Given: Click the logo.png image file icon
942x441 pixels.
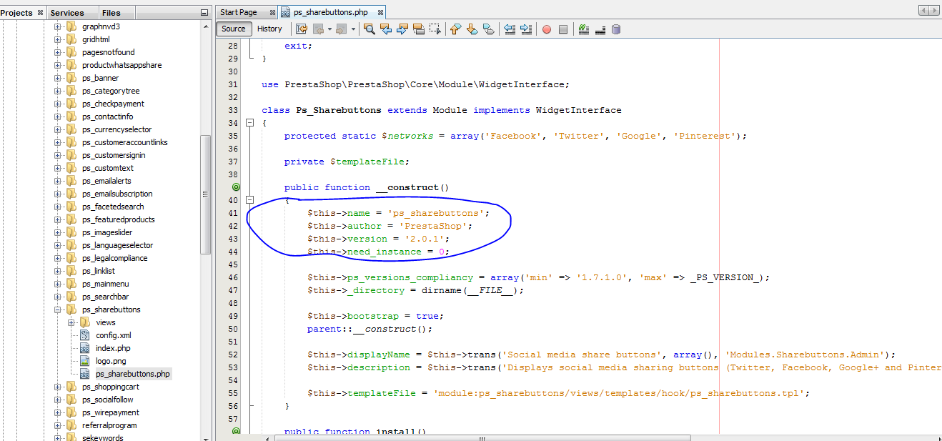Looking at the screenshot, I should pyautogui.click(x=85, y=361).
